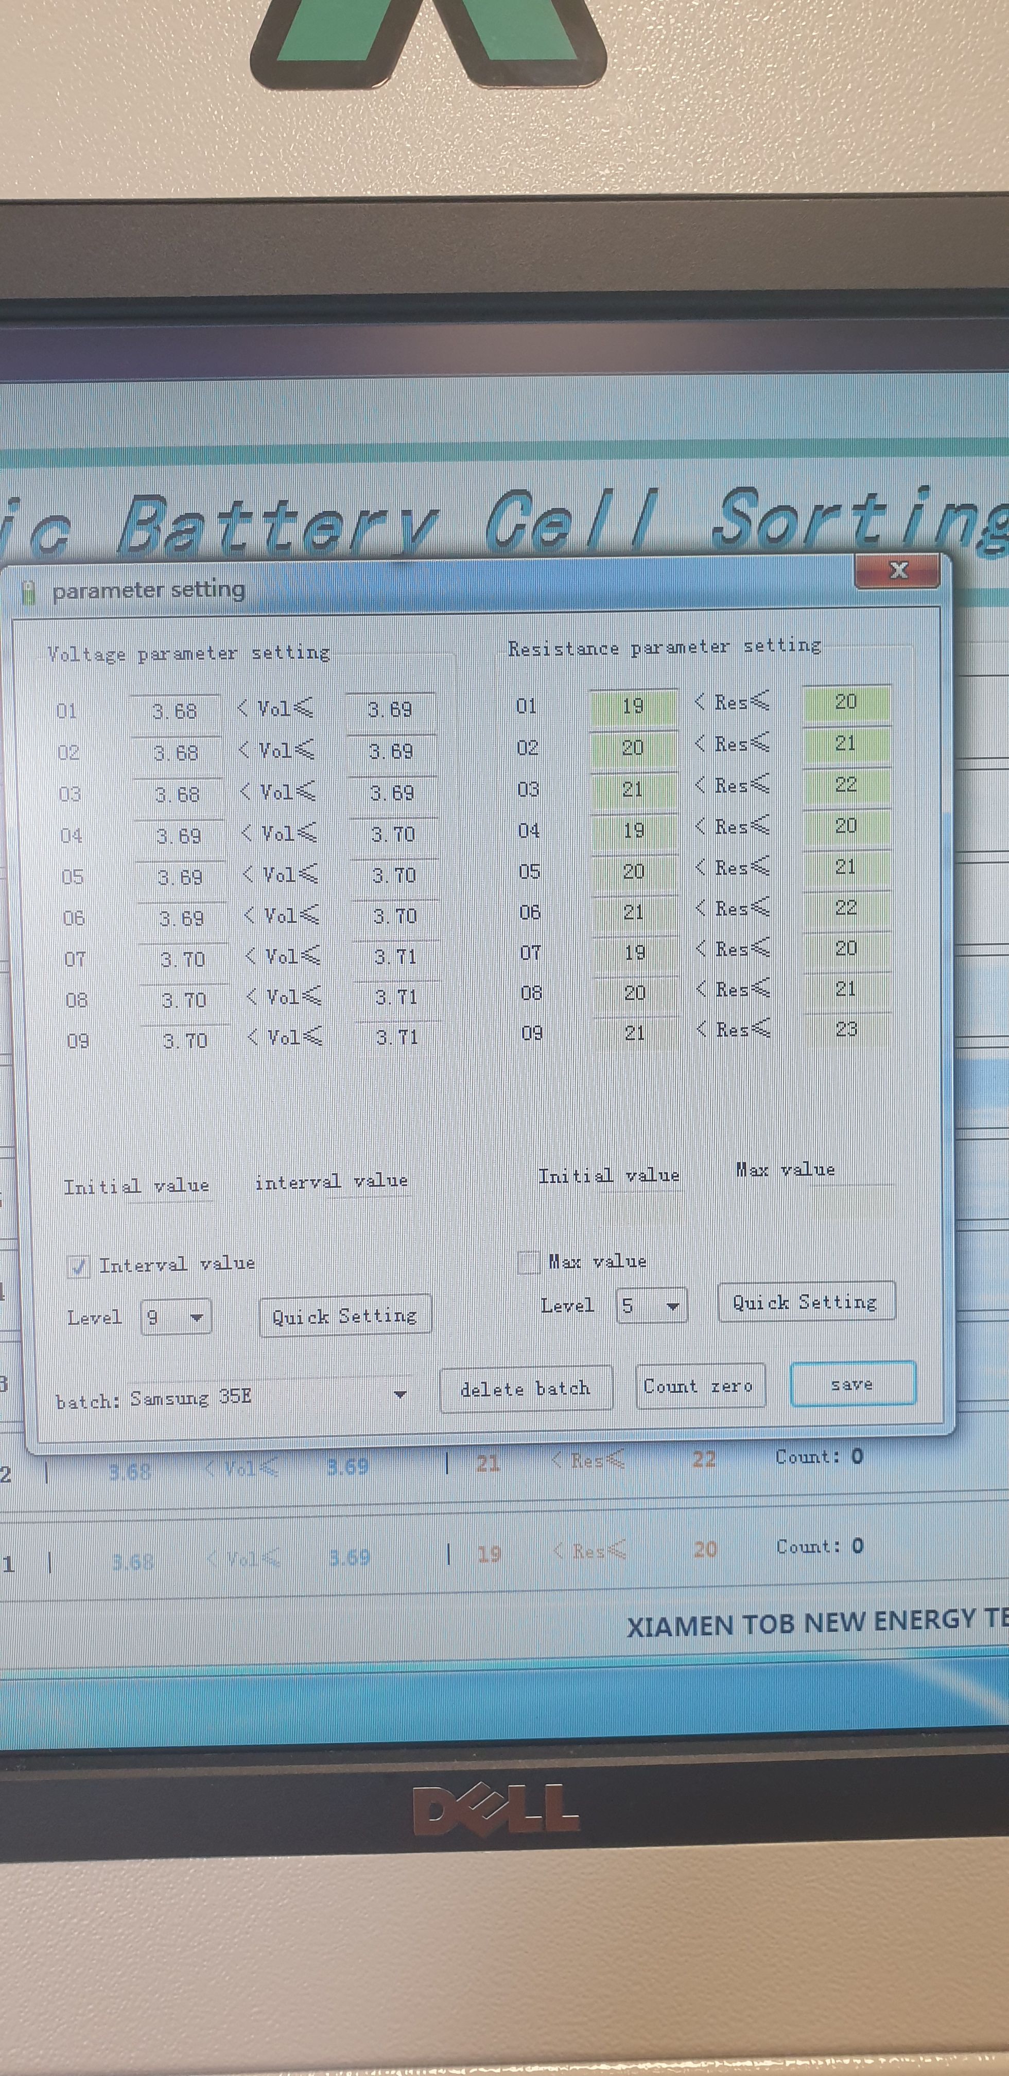Save the parameter settings
Image resolution: width=1009 pixels, height=2076 pixels.
pos(853,1383)
